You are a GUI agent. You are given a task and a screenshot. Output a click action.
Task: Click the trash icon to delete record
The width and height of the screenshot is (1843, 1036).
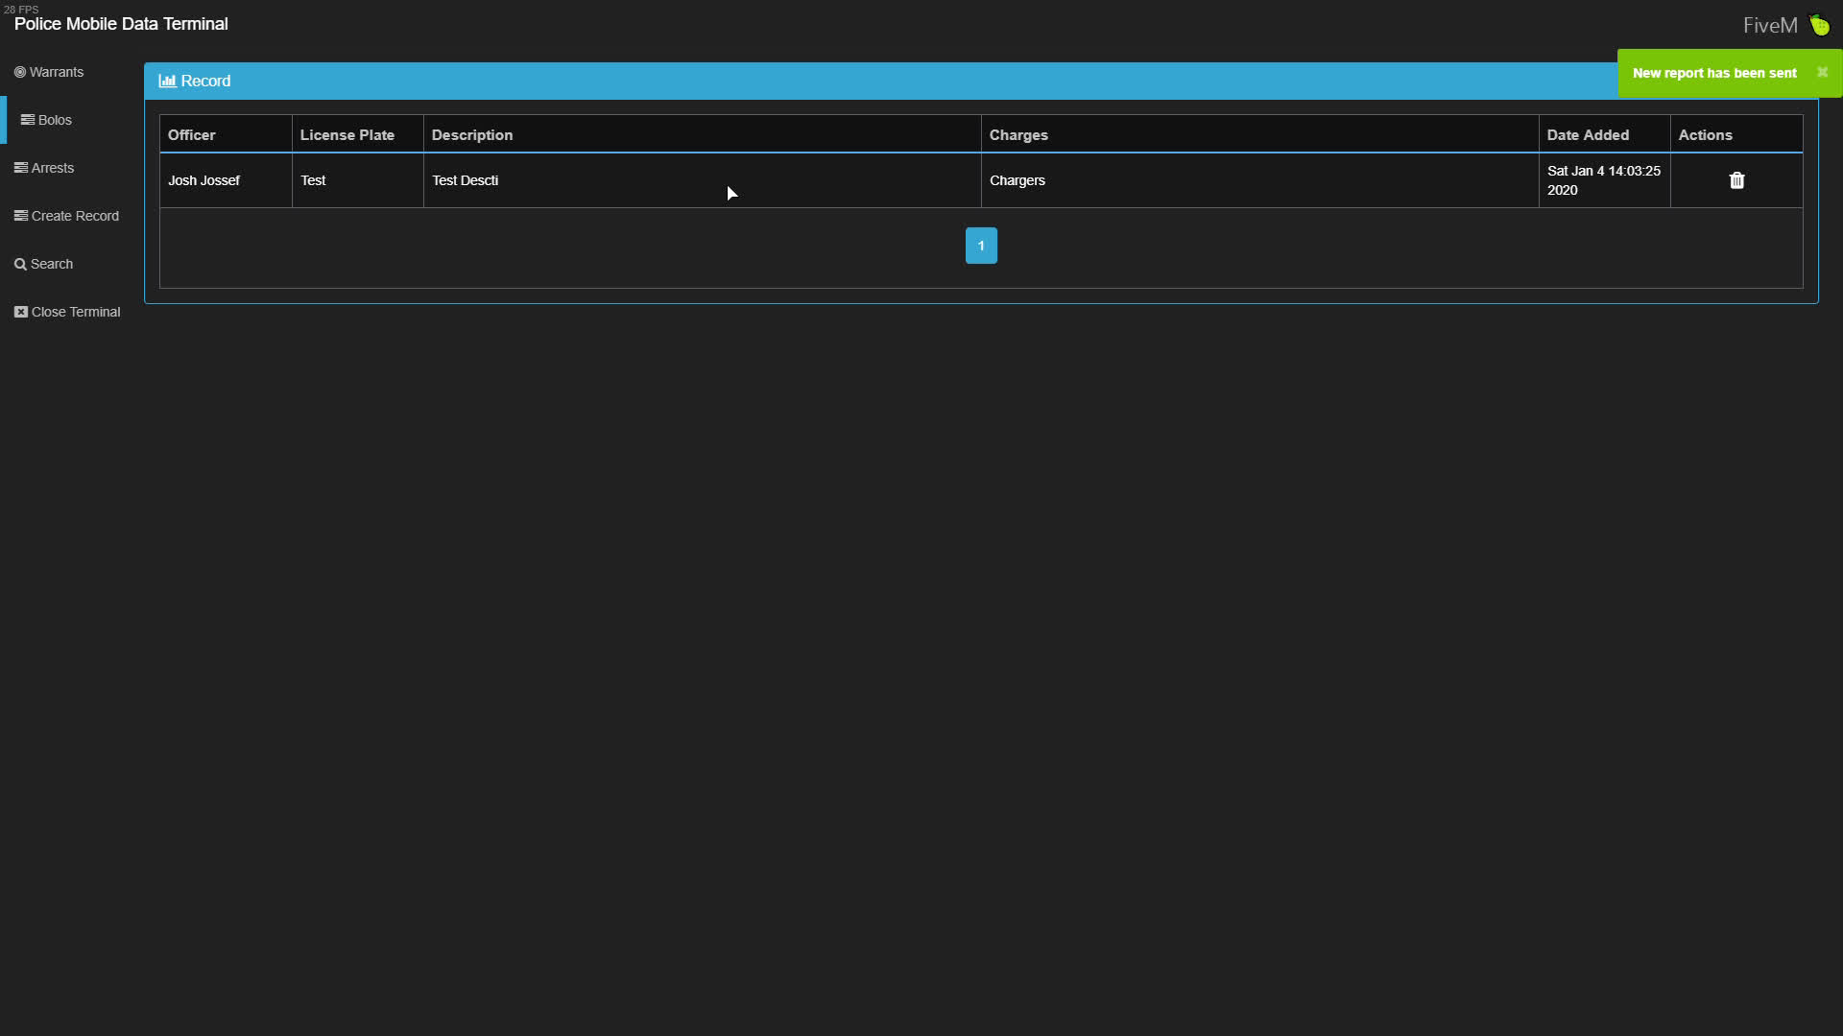pos(1736,180)
